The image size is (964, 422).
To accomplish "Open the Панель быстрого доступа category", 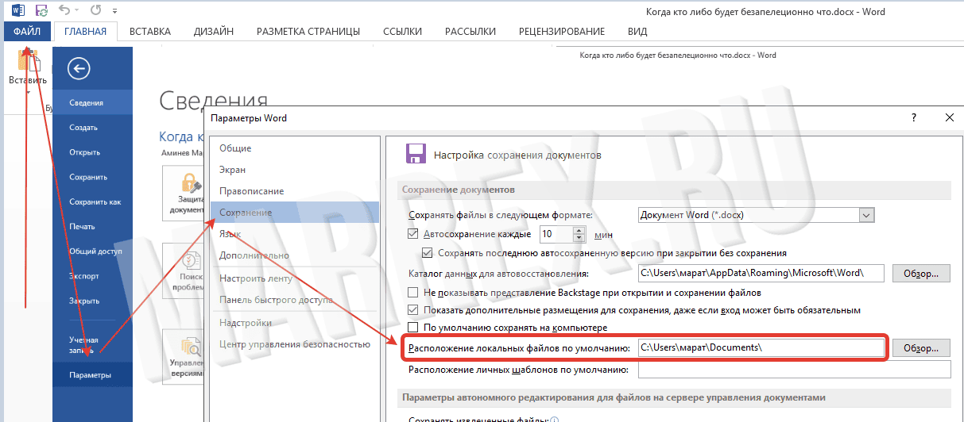I will tap(295, 299).
